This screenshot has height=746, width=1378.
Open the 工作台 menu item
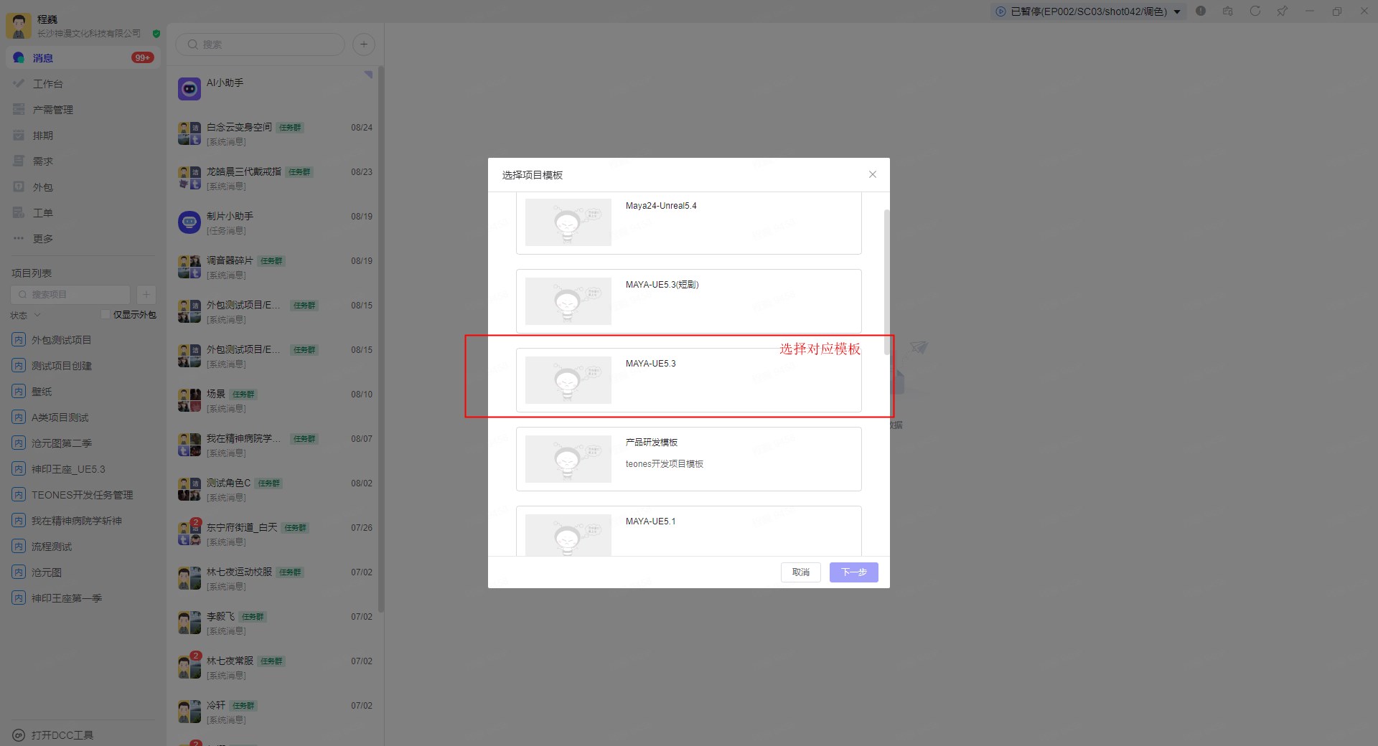[47, 84]
